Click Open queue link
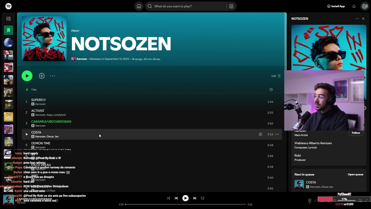 point(355,174)
